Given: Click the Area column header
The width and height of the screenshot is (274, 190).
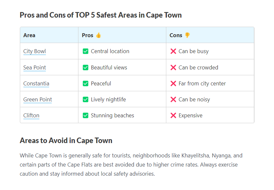Looking at the screenshot, I should point(29,35).
